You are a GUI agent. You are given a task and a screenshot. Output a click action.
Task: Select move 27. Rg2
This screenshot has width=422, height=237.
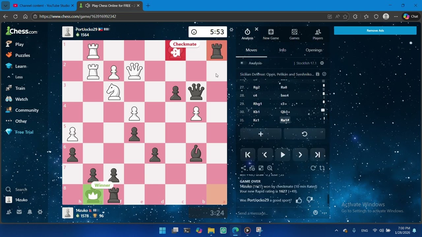(x=256, y=87)
